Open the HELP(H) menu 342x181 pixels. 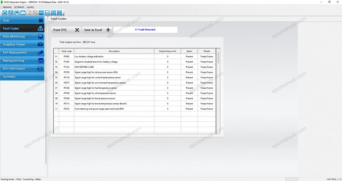click(x=30, y=7)
